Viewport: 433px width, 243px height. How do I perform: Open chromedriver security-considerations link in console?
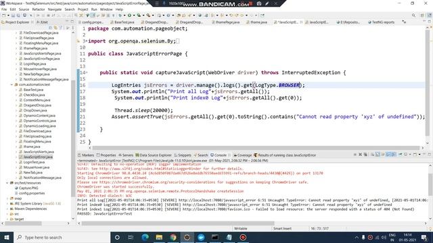[x=157, y=182]
